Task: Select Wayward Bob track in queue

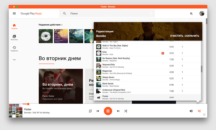Action: [147, 66]
